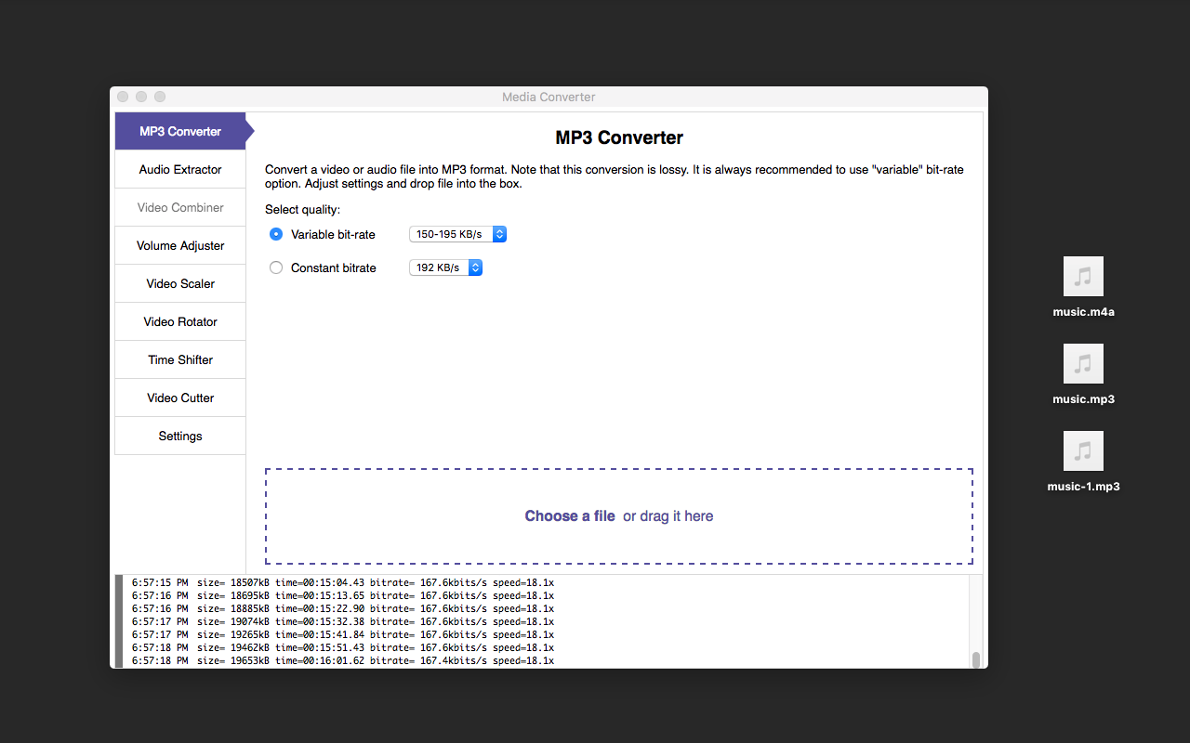The width and height of the screenshot is (1190, 743).
Task: Switch to the Time Shifter tool
Action: click(x=179, y=359)
